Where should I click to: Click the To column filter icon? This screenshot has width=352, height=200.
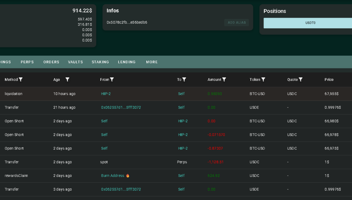tap(184, 80)
